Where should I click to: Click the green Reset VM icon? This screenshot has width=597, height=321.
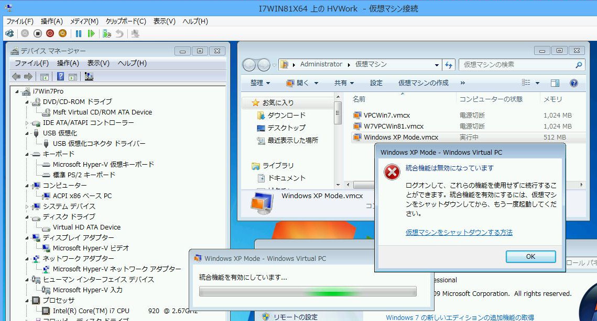click(91, 34)
